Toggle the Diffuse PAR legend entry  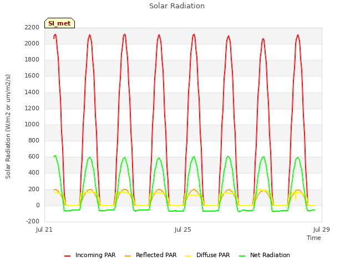tap(207, 255)
